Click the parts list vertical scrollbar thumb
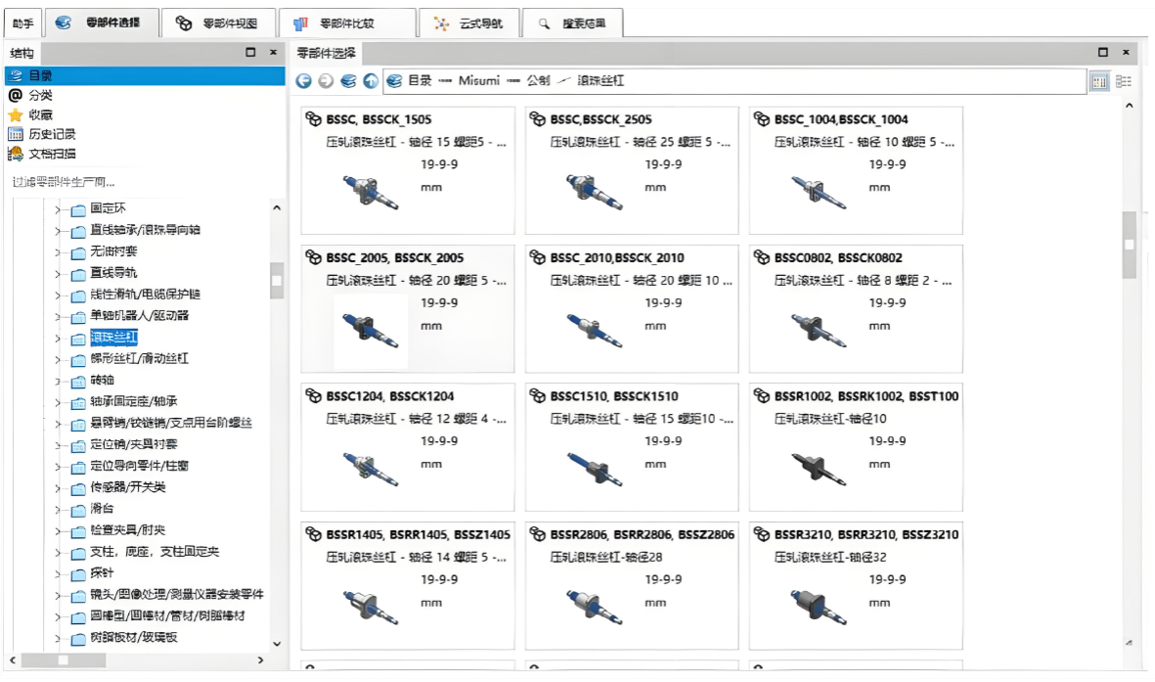The width and height of the screenshot is (1155, 682). pos(1129,245)
